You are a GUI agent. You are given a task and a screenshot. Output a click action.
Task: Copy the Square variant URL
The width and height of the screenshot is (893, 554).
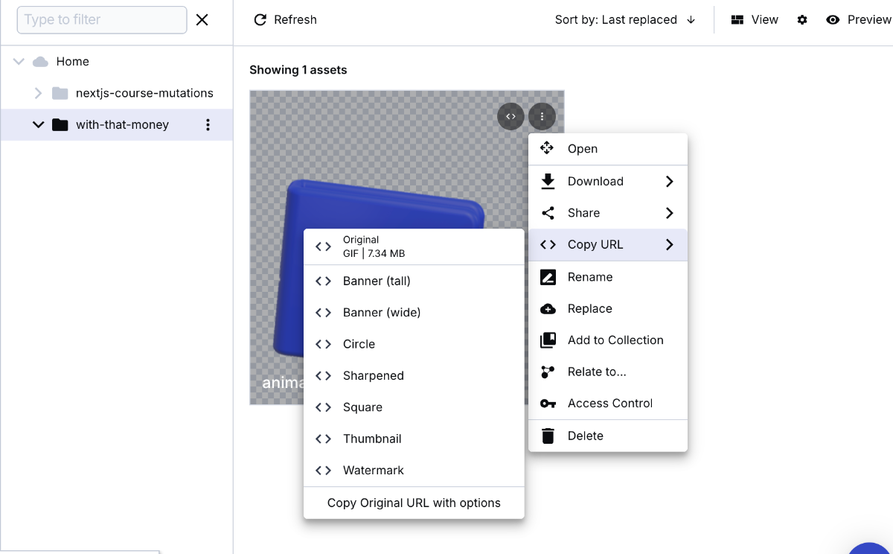[x=414, y=407]
